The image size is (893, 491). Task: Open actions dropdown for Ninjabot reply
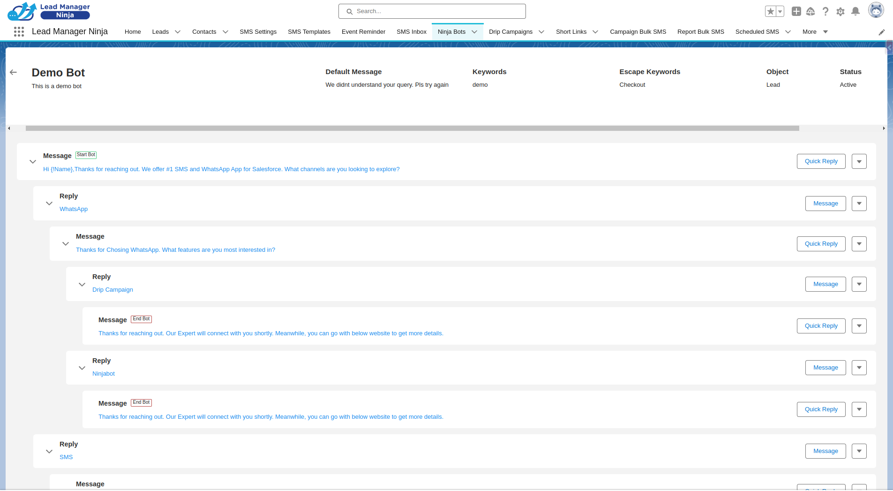click(859, 368)
